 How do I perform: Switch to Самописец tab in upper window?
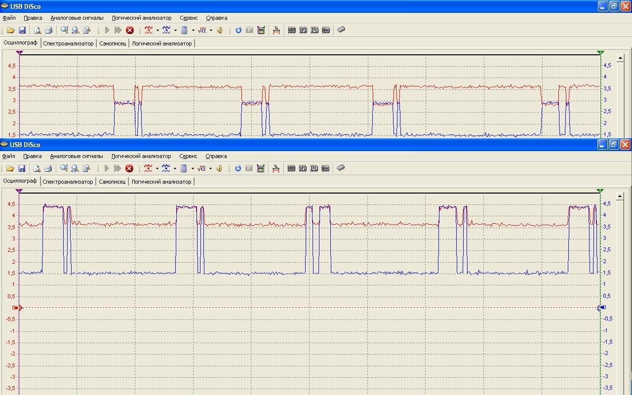point(113,43)
